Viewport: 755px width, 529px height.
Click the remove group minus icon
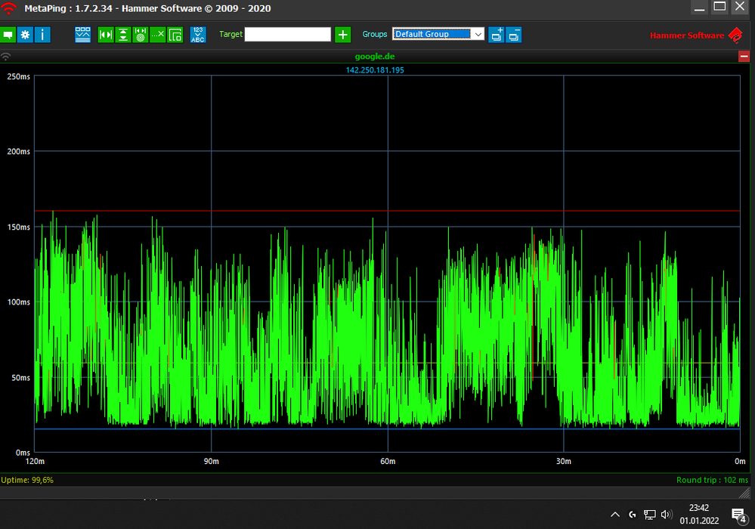tap(514, 35)
